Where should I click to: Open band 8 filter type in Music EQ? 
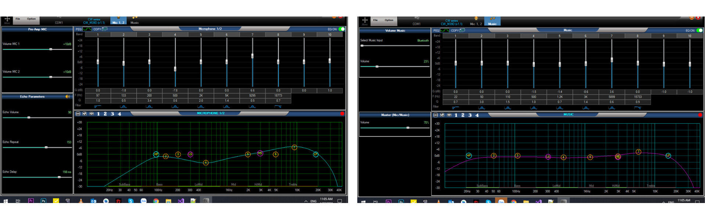pos(637,108)
